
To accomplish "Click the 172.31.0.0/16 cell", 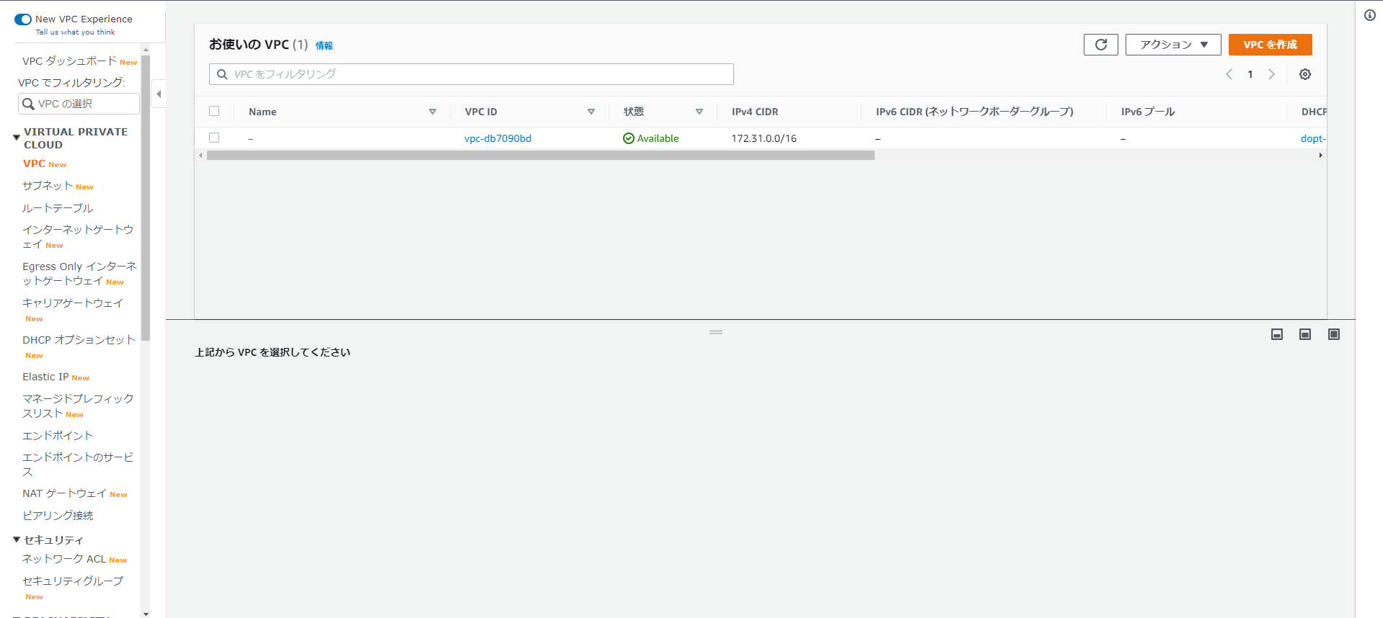I will tap(764, 138).
